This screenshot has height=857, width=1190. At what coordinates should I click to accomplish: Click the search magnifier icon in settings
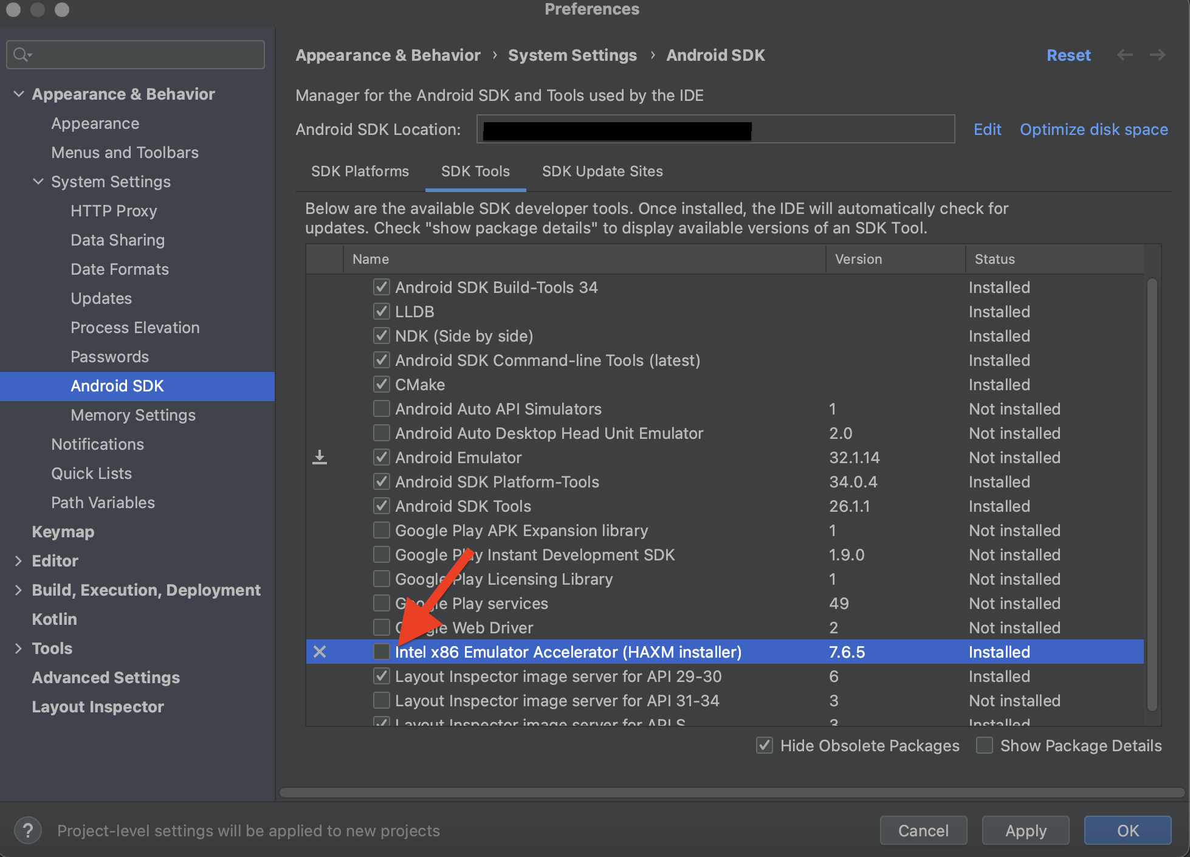(22, 55)
